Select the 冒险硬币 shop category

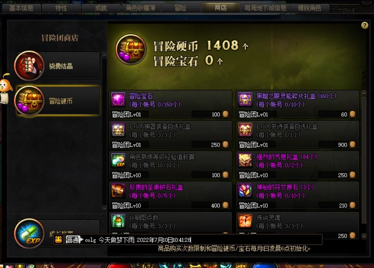(x=57, y=101)
